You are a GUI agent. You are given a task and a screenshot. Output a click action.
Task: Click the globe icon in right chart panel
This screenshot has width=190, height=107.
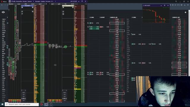(x=63, y=14)
